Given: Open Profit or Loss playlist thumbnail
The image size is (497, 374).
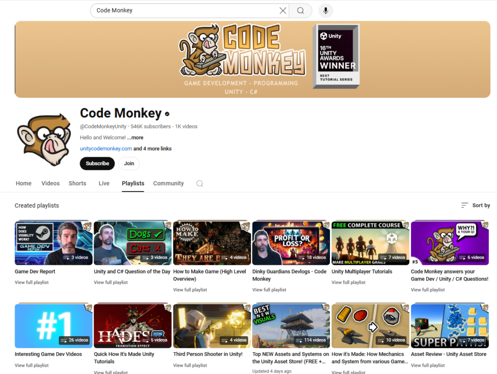Looking at the screenshot, I should pos(291,243).
